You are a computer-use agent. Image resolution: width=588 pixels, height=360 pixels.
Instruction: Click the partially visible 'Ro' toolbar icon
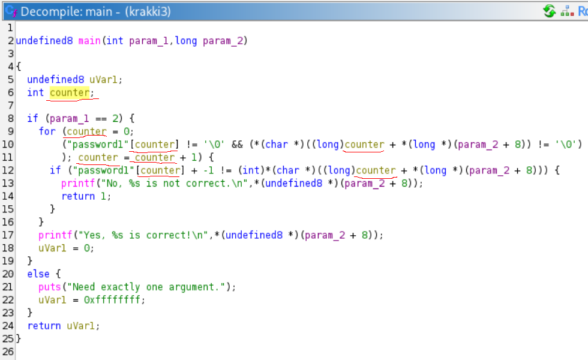tap(581, 11)
